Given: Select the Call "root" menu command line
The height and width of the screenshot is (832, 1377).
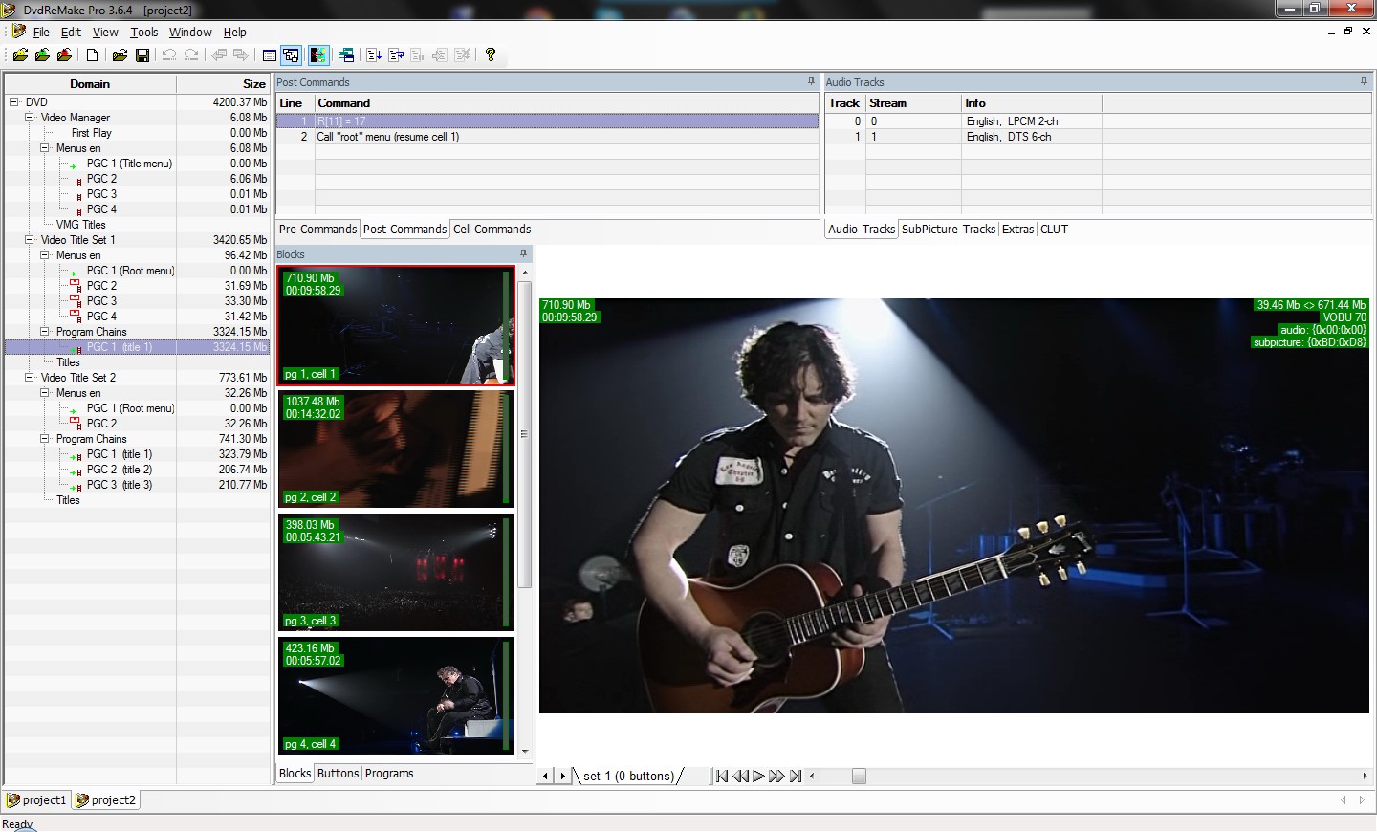Looking at the screenshot, I should (547, 137).
